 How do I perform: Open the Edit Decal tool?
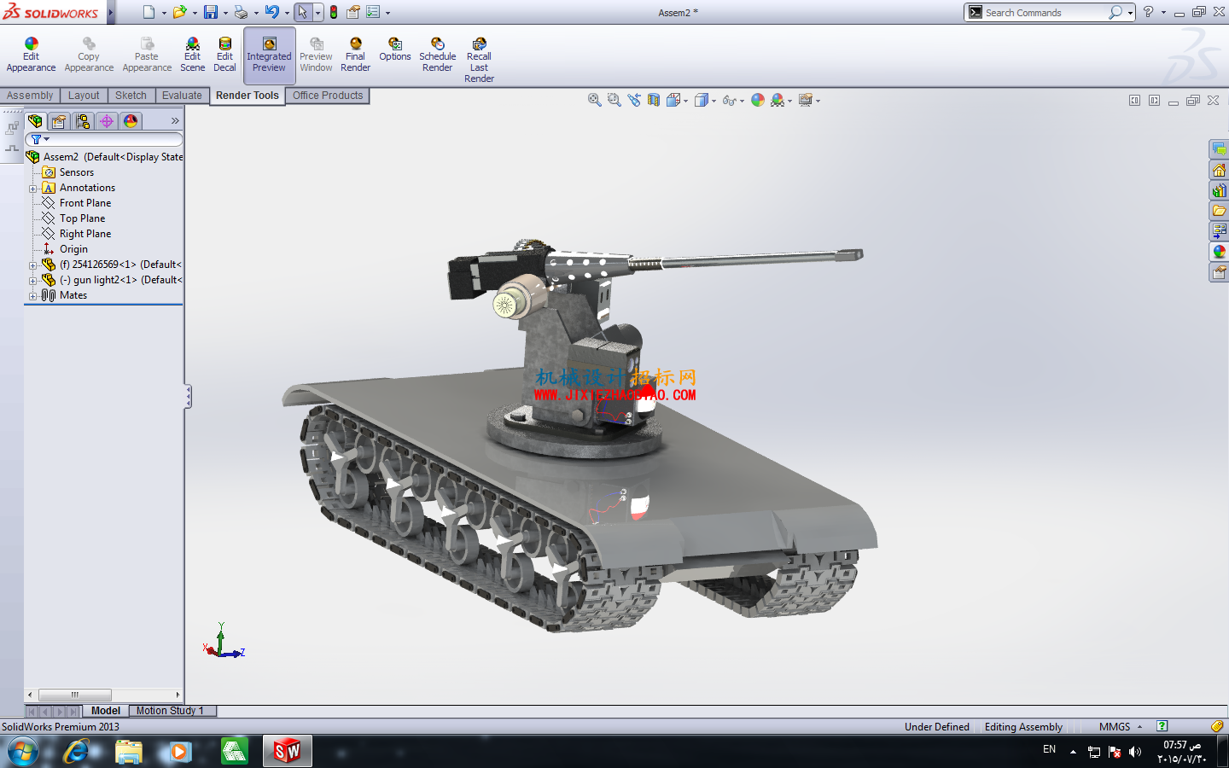click(x=224, y=55)
